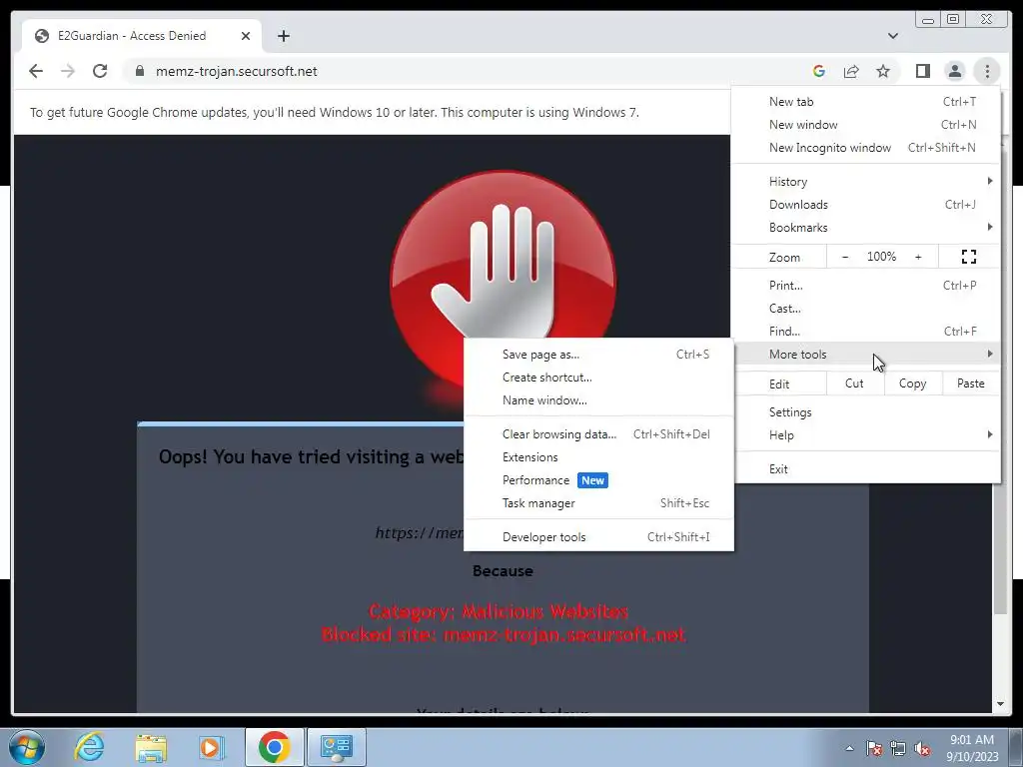Expand the Help submenu
The height and width of the screenshot is (767, 1023).
(866, 435)
